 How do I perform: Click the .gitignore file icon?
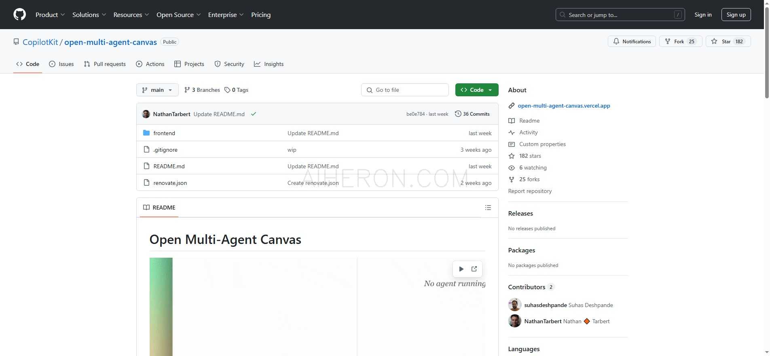[146, 150]
